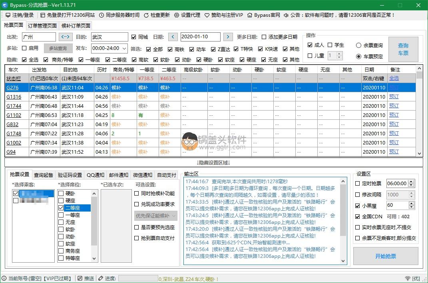The width and height of the screenshot is (428, 283).
Task: Click the 出发 station input field
Action: point(39,37)
